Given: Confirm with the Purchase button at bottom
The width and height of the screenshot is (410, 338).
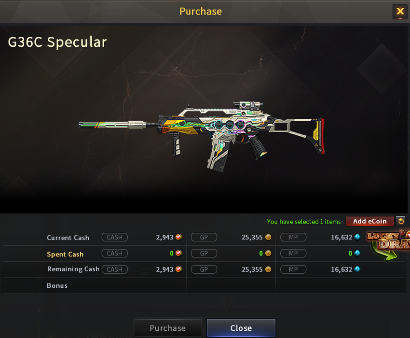Looking at the screenshot, I should [168, 328].
